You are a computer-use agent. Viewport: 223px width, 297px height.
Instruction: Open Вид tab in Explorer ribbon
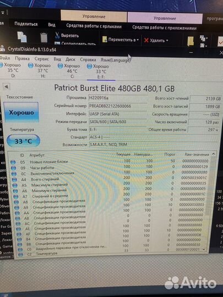(52, 25)
